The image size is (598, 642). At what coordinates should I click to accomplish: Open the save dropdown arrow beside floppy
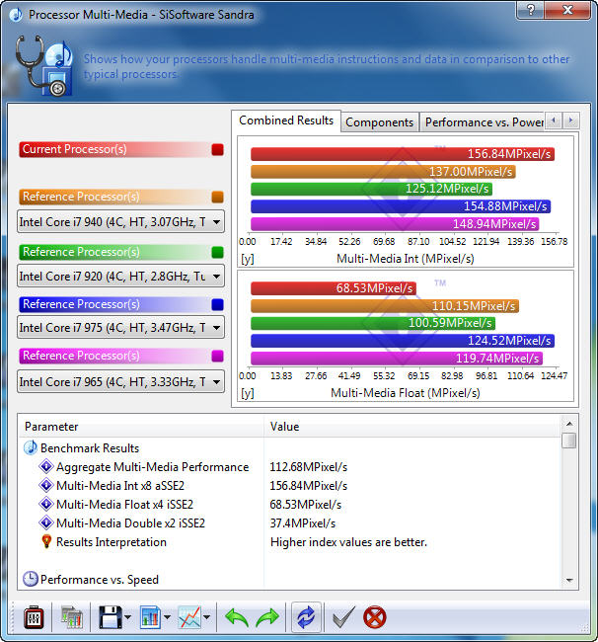click(x=128, y=617)
